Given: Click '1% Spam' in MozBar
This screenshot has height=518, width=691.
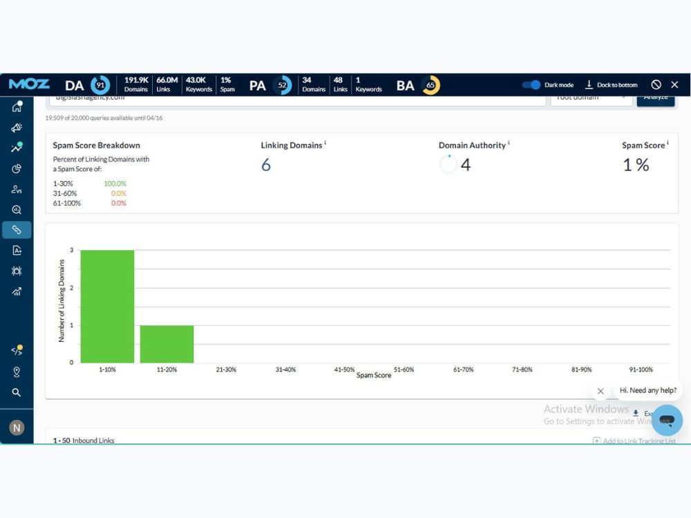Looking at the screenshot, I should pyautogui.click(x=227, y=84).
